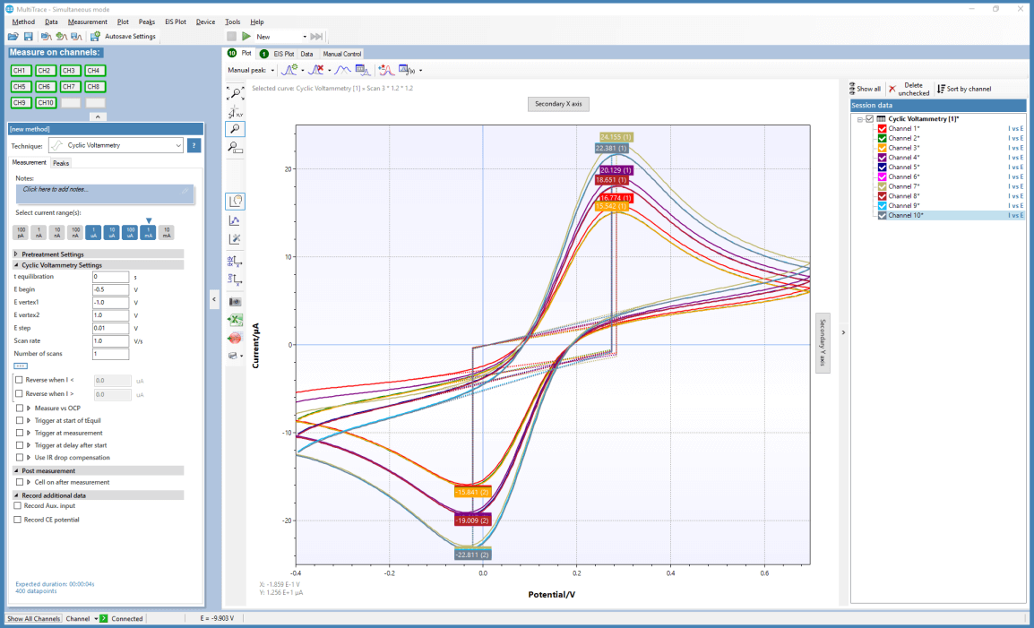The image size is (1034, 628).
Task: Export plot to Excel icon
Action: tap(235, 321)
